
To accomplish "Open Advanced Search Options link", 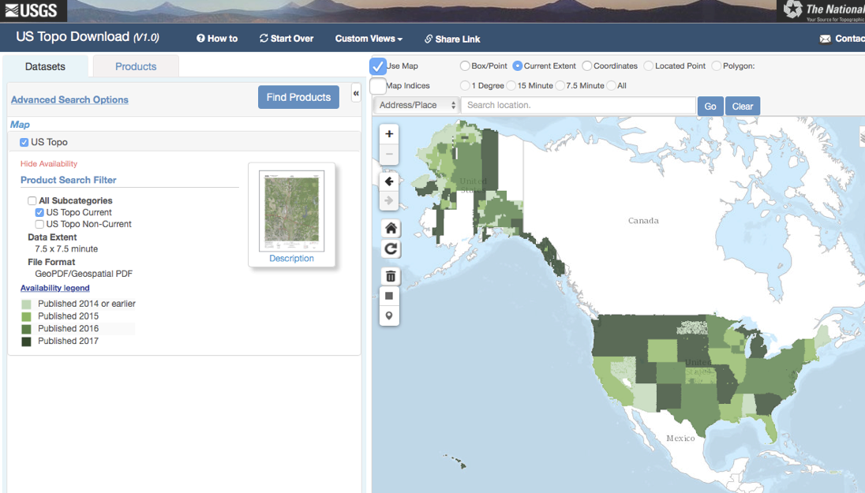I will pyautogui.click(x=69, y=100).
